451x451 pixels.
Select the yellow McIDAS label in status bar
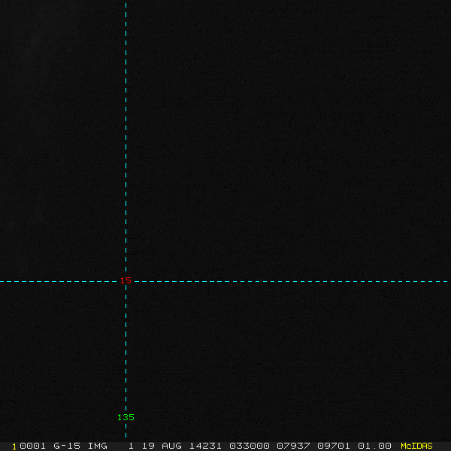click(x=416, y=446)
